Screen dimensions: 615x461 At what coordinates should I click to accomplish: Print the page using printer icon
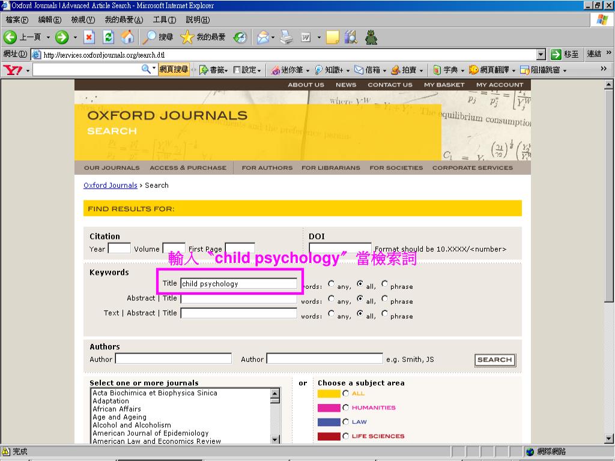[286, 37]
